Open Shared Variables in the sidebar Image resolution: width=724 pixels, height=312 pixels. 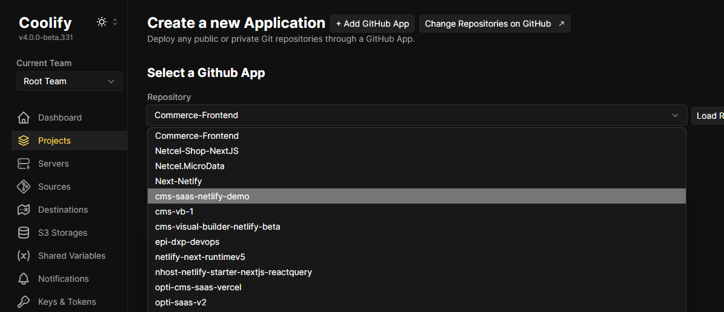pos(71,256)
